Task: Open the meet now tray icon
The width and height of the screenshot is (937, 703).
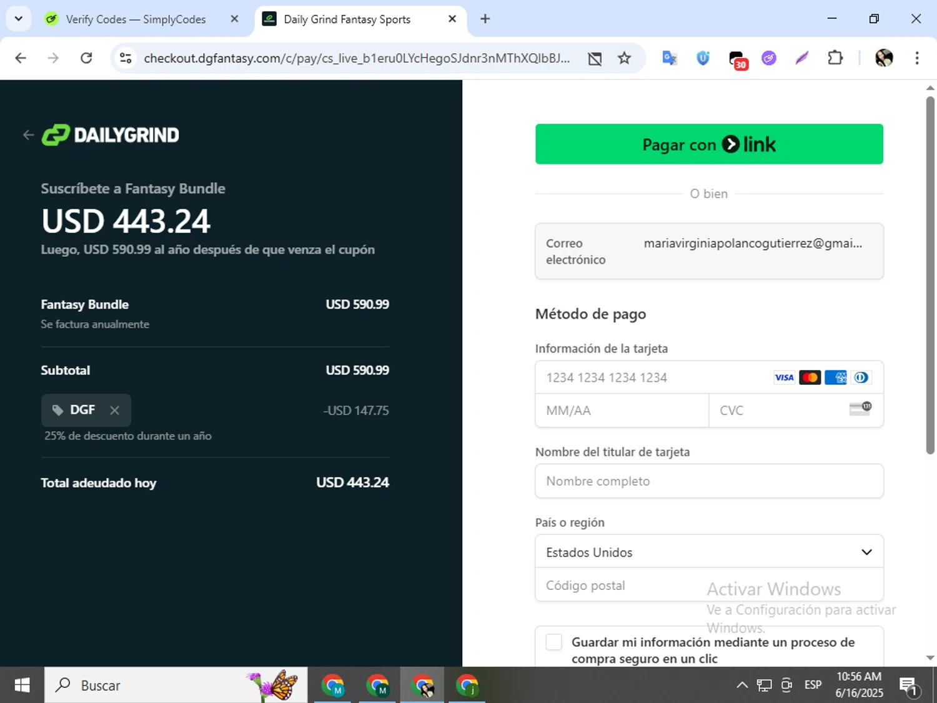Action: (x=786, y=686)
